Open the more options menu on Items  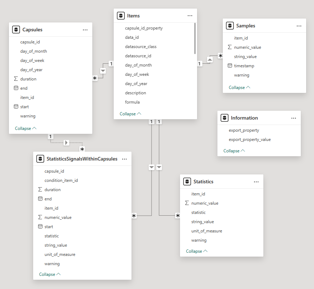190,16
